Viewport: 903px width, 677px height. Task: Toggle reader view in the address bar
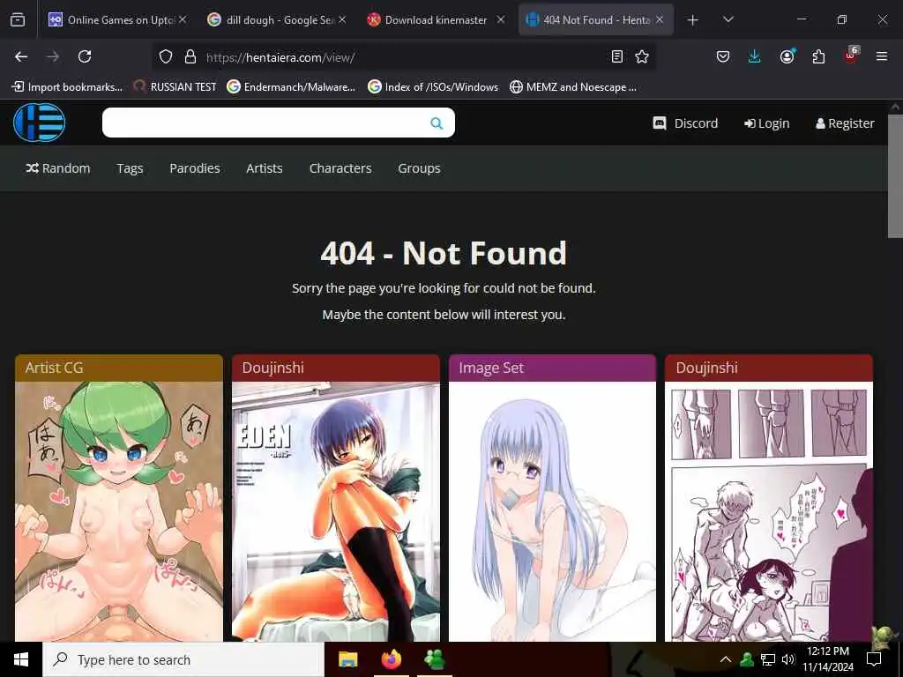(616, 56)
